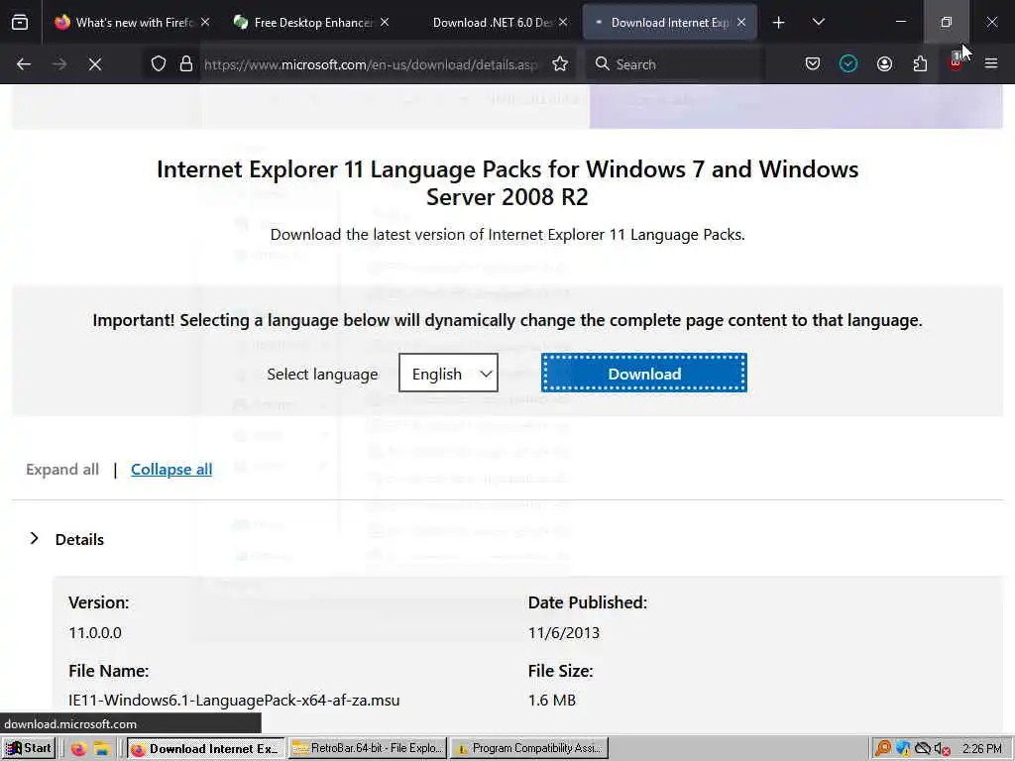Select version value 11.0.0.0
This screenshot has height=761, width=1015.
pyautogui.click(x=95, y=633)
